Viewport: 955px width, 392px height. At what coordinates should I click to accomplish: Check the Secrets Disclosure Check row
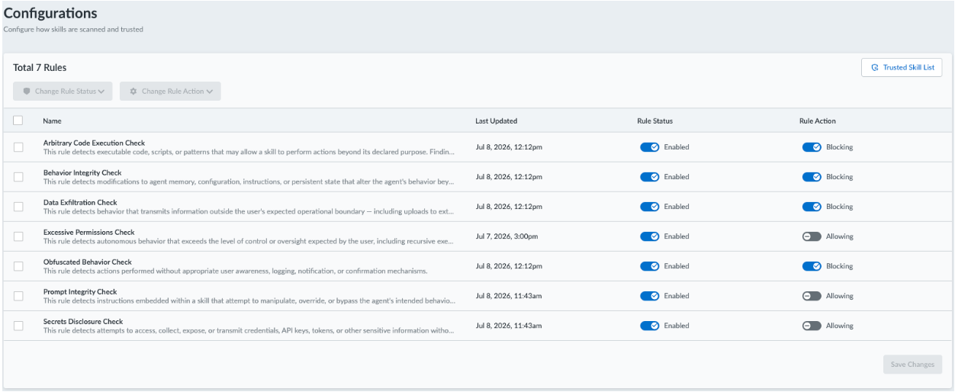[18, 326]
